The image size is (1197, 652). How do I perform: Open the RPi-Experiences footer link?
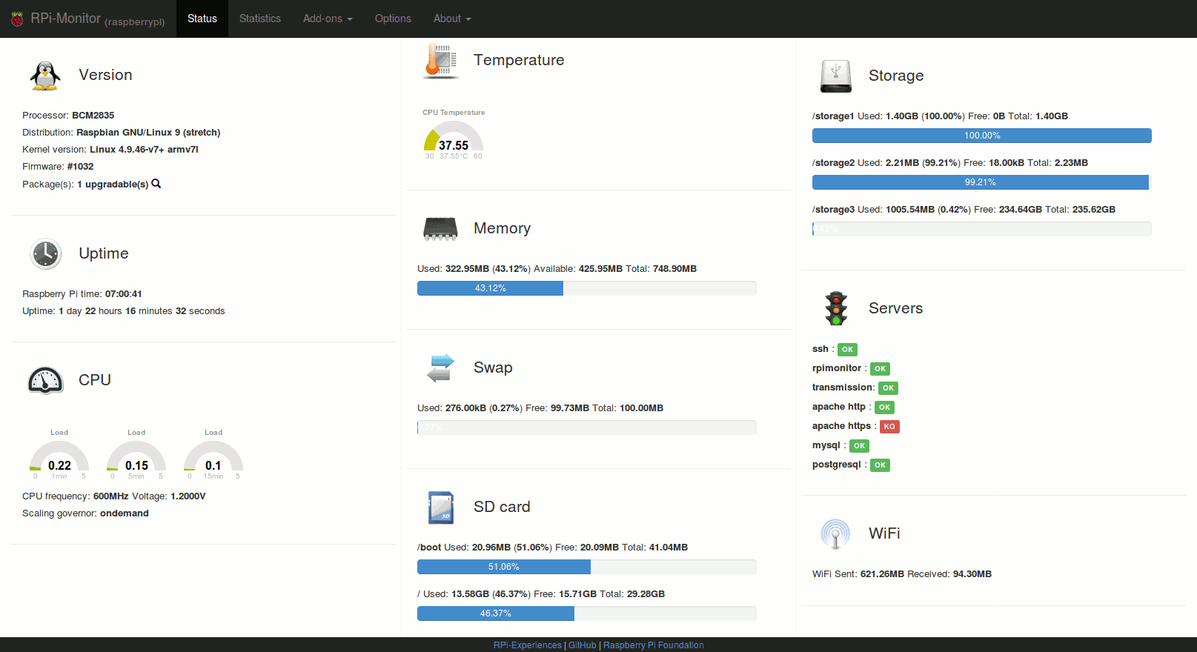click(x=528, y=645)
